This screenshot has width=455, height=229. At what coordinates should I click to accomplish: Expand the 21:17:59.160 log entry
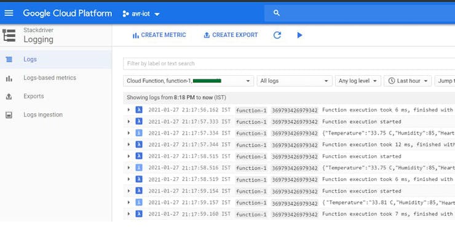coord(129,214)
